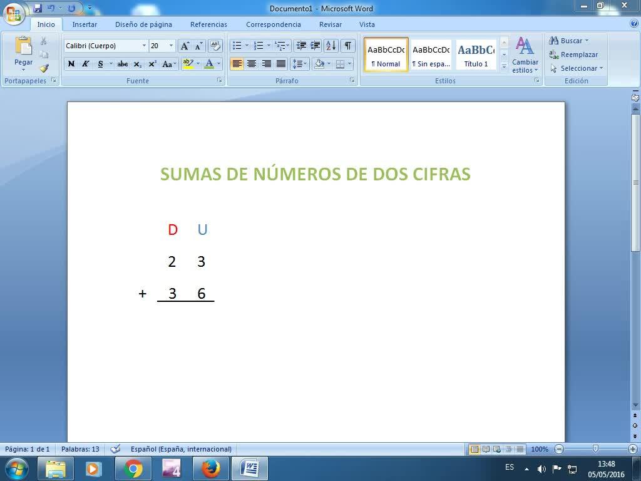Toggle show paragraph marks (pilcrow) icon
641x481 pixels.
[347, 45]
